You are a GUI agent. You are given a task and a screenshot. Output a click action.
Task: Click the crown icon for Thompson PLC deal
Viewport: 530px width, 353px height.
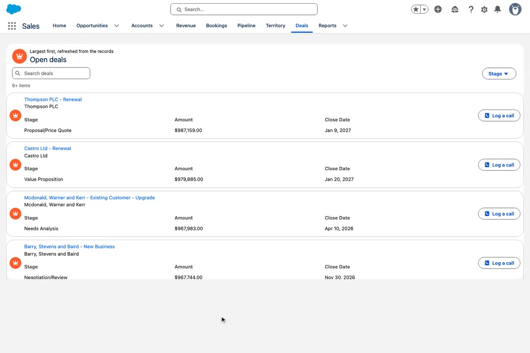(15, 115)
